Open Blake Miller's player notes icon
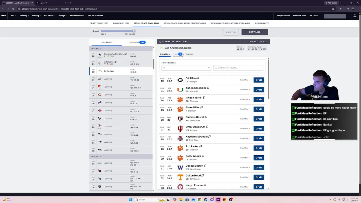361x203 pixels. click(x=201, y=107)
